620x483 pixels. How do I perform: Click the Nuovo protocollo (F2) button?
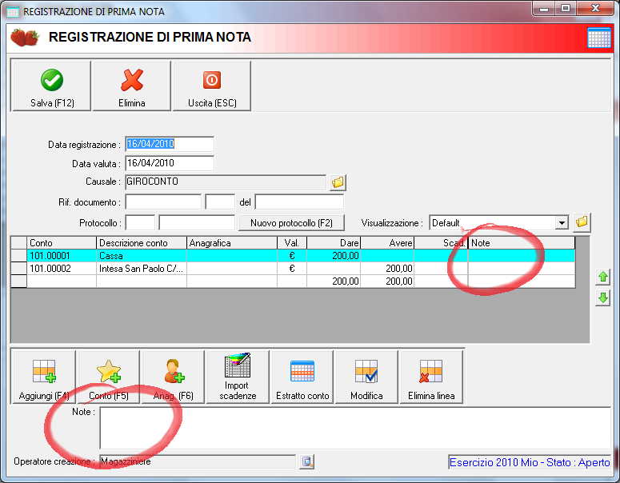291,223
